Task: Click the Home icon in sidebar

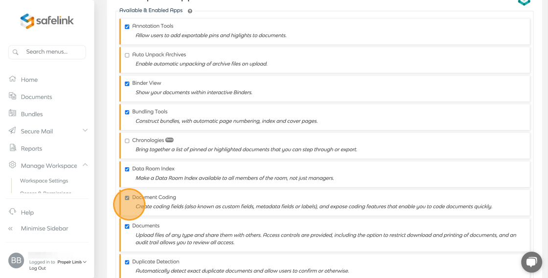Action: 13,79
